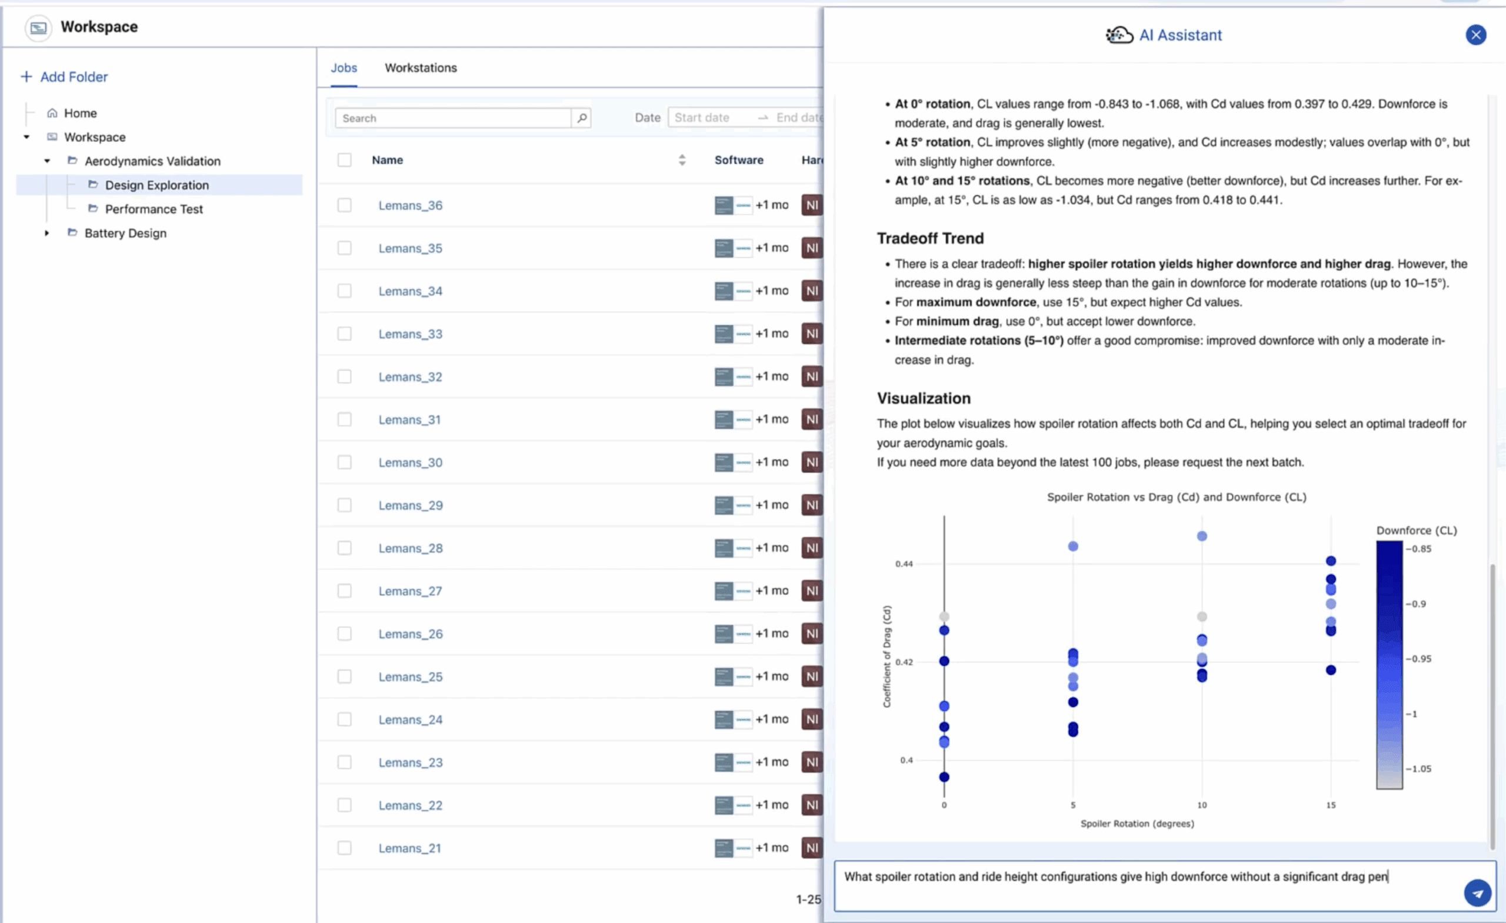This screenshot has width=1506, height=923.
Task: Check the Lemans_34 row checkbox
Action: point(345,291)
